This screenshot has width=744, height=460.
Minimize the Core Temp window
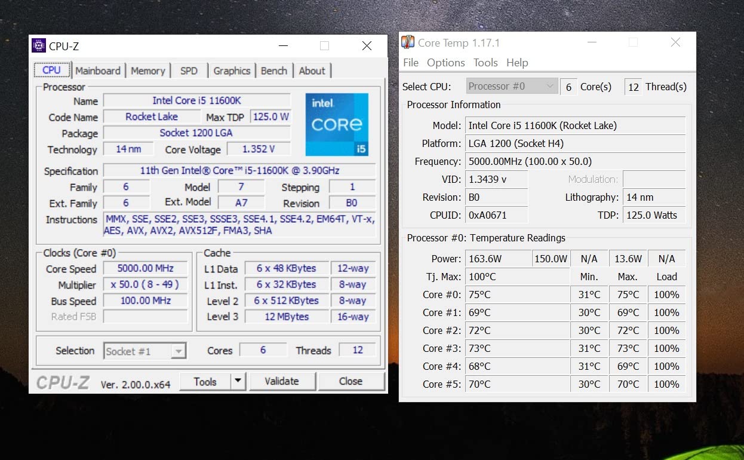pos(591,42)
